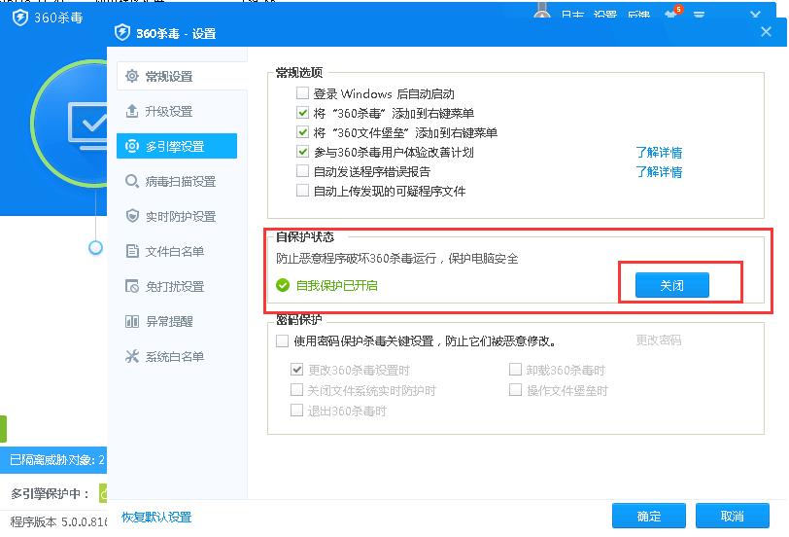Enable 自动发送程序错误报告 checkbox

tap(302, 171)
